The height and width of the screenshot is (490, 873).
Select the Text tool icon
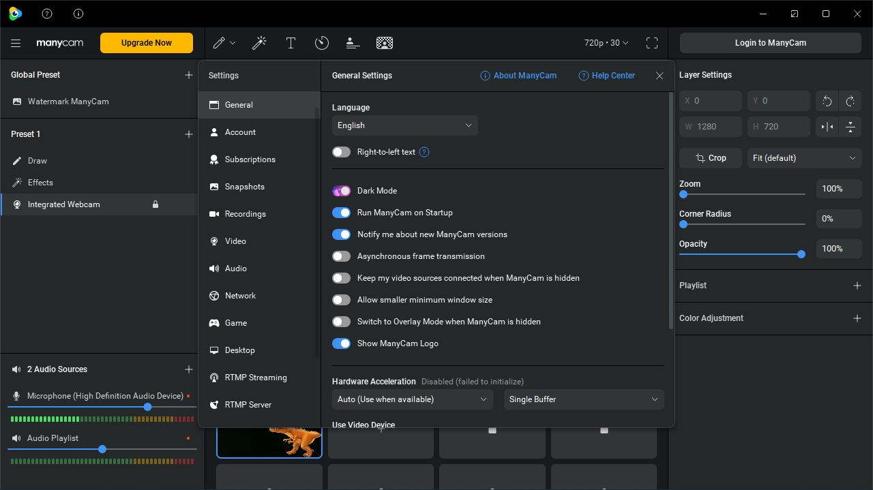pos(291,43)
